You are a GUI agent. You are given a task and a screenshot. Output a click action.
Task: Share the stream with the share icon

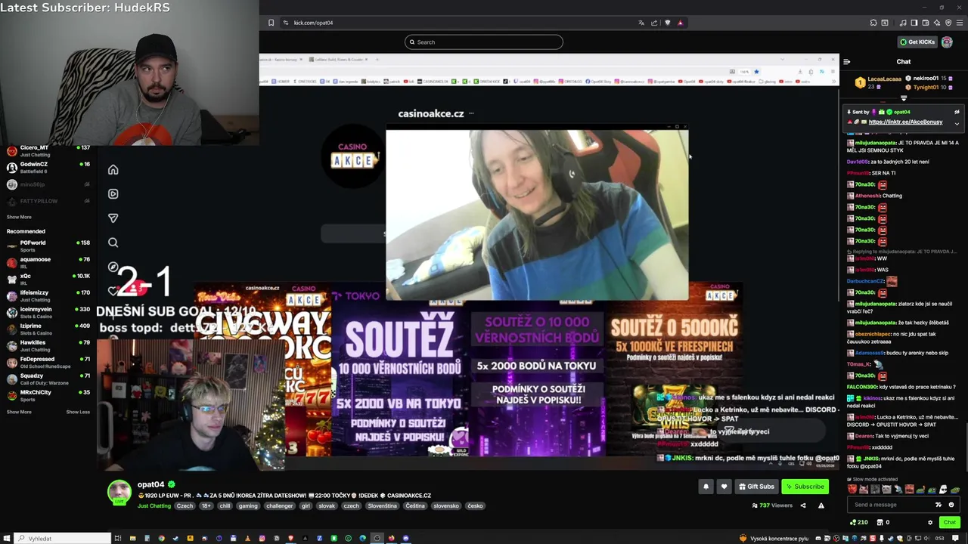pos(803,505)
